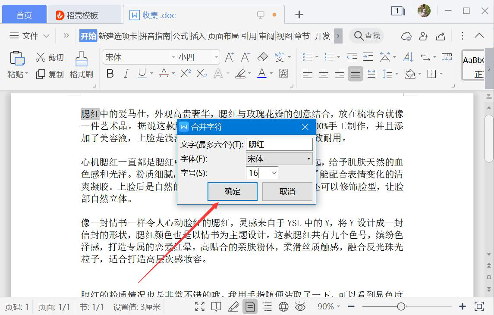Apply character border icon

click(x=283, y=74)
